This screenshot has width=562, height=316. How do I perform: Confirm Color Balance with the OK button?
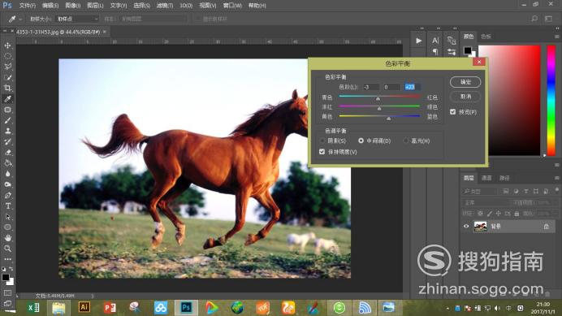[465, 82]
